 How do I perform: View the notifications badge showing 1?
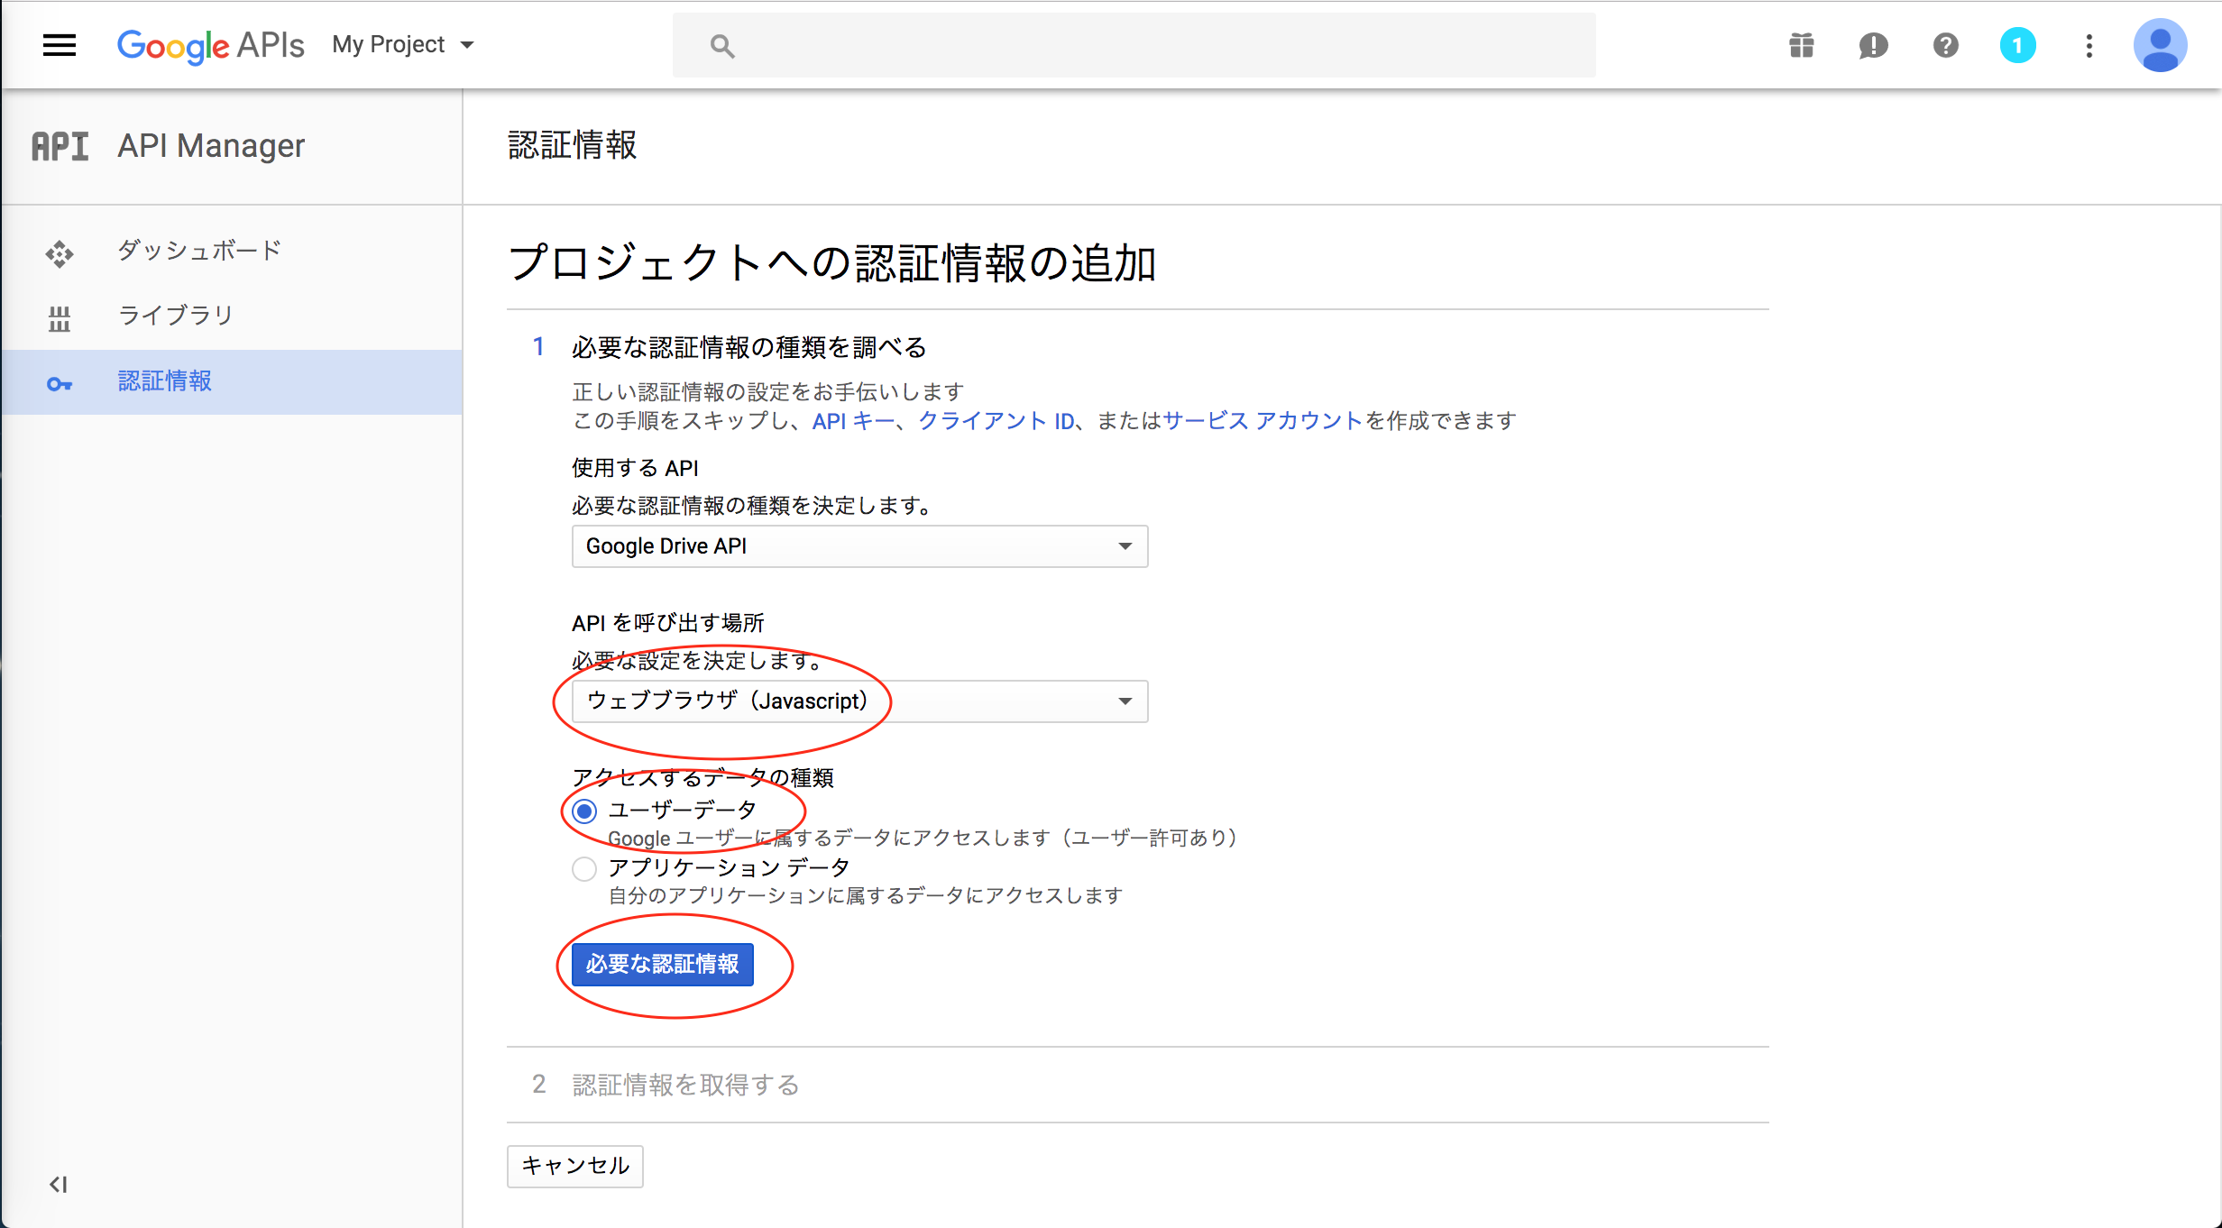(2017, 45)
